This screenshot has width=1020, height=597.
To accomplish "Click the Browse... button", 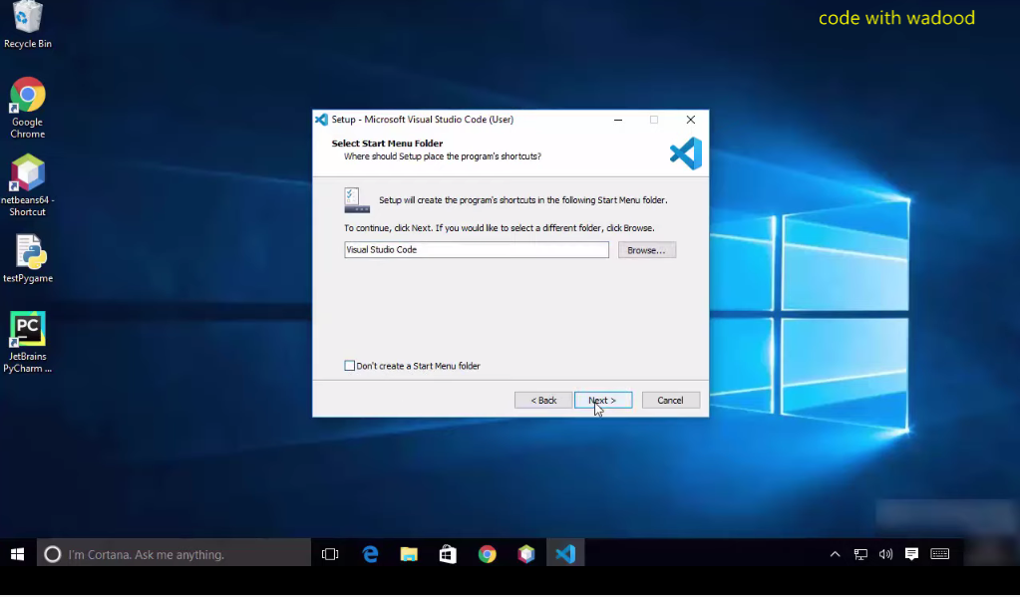I will 647,250.
